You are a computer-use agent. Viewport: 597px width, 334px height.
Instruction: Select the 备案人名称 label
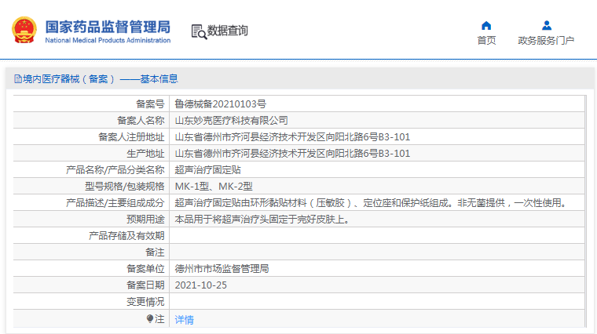pyautogui.click(x=141, y=121)
